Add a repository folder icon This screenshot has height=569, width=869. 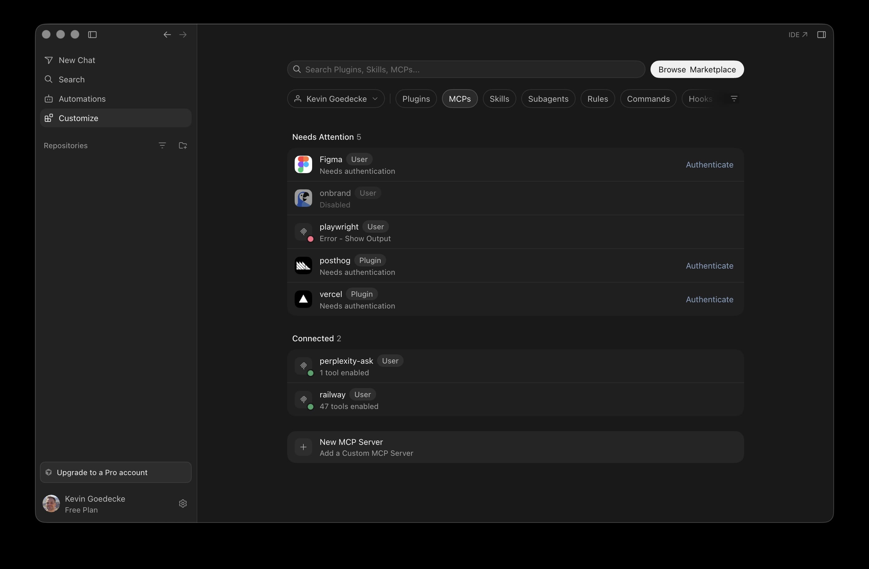click(x=183, y=145)
